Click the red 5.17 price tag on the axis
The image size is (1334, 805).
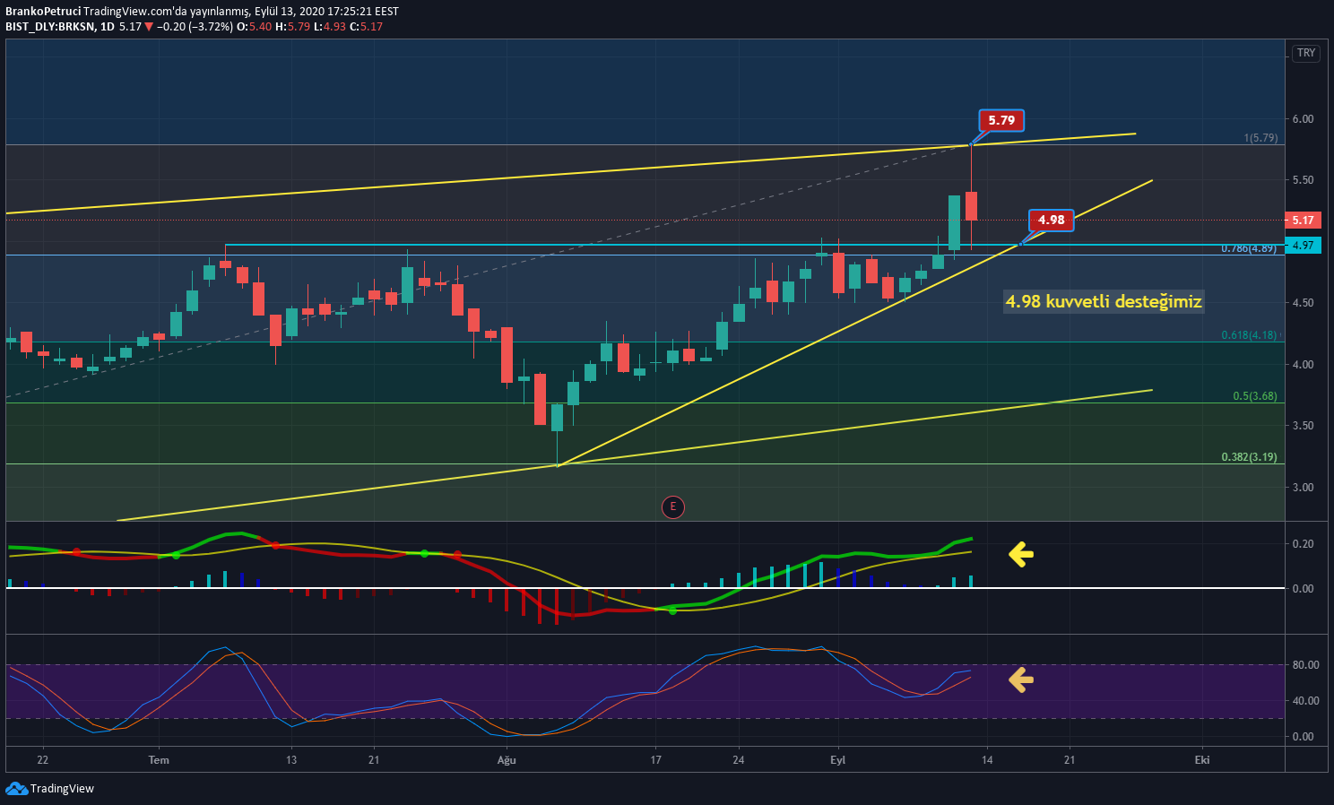tap(1303, 220)
